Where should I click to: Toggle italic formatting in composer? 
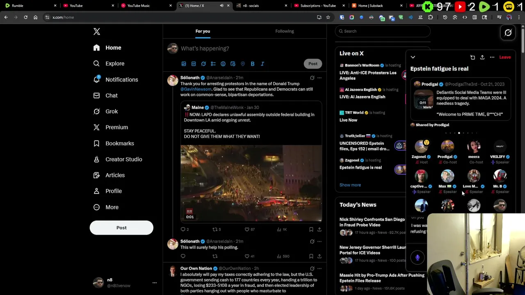pyautogui.click(x=262, y=64)
